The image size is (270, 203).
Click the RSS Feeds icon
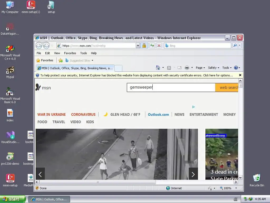[x=169, y=68]
